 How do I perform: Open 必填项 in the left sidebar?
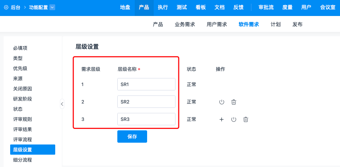click(20, 48)
